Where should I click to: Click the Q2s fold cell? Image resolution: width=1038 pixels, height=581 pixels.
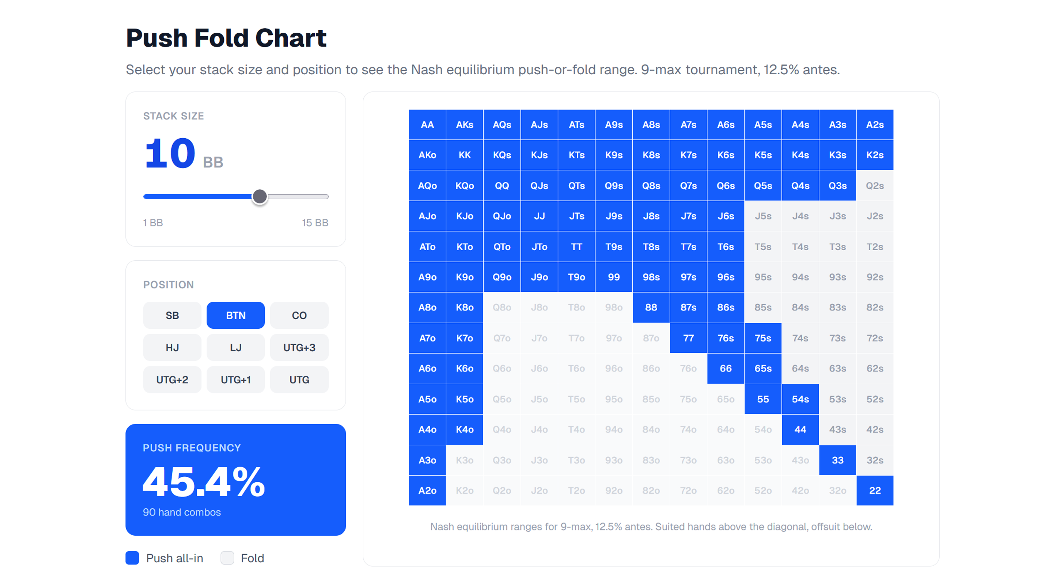(x=875, y=186)
